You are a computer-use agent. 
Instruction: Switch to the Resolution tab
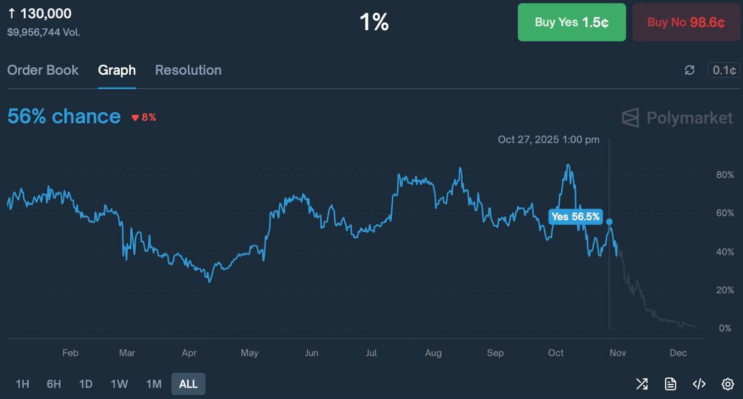(188, 70)
